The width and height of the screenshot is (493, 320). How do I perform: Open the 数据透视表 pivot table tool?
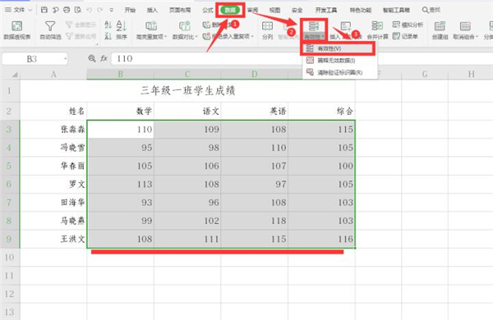pyautogui.click(x=17, y=30)
